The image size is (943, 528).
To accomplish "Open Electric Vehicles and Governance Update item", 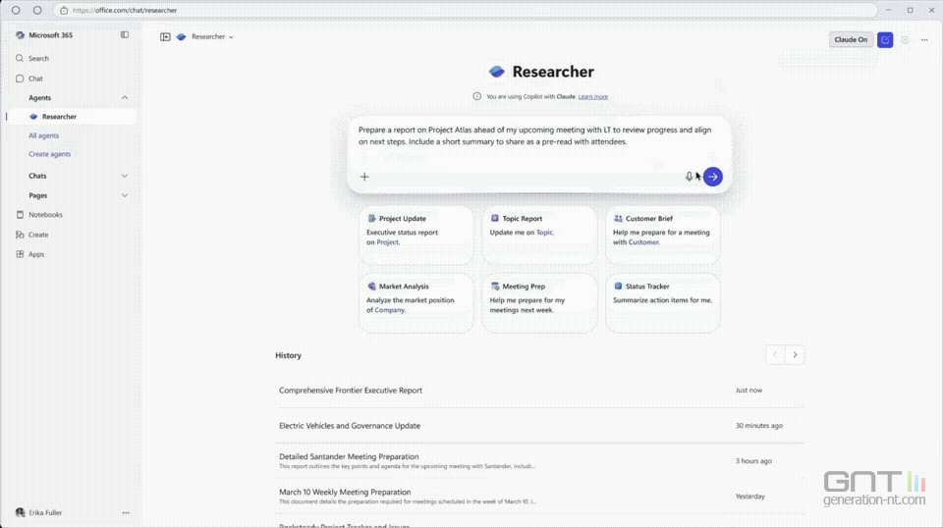I will coord(539,426).
